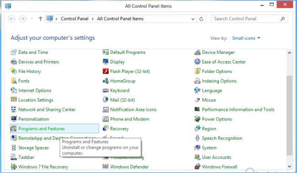
Task: Select All Control Panel Items breadcrumb
Action: coord(120,19)
